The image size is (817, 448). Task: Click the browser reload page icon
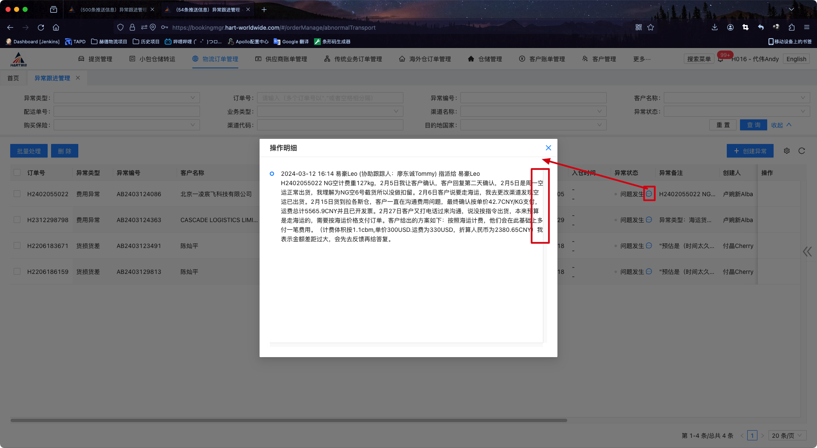(x=41, y=28)
